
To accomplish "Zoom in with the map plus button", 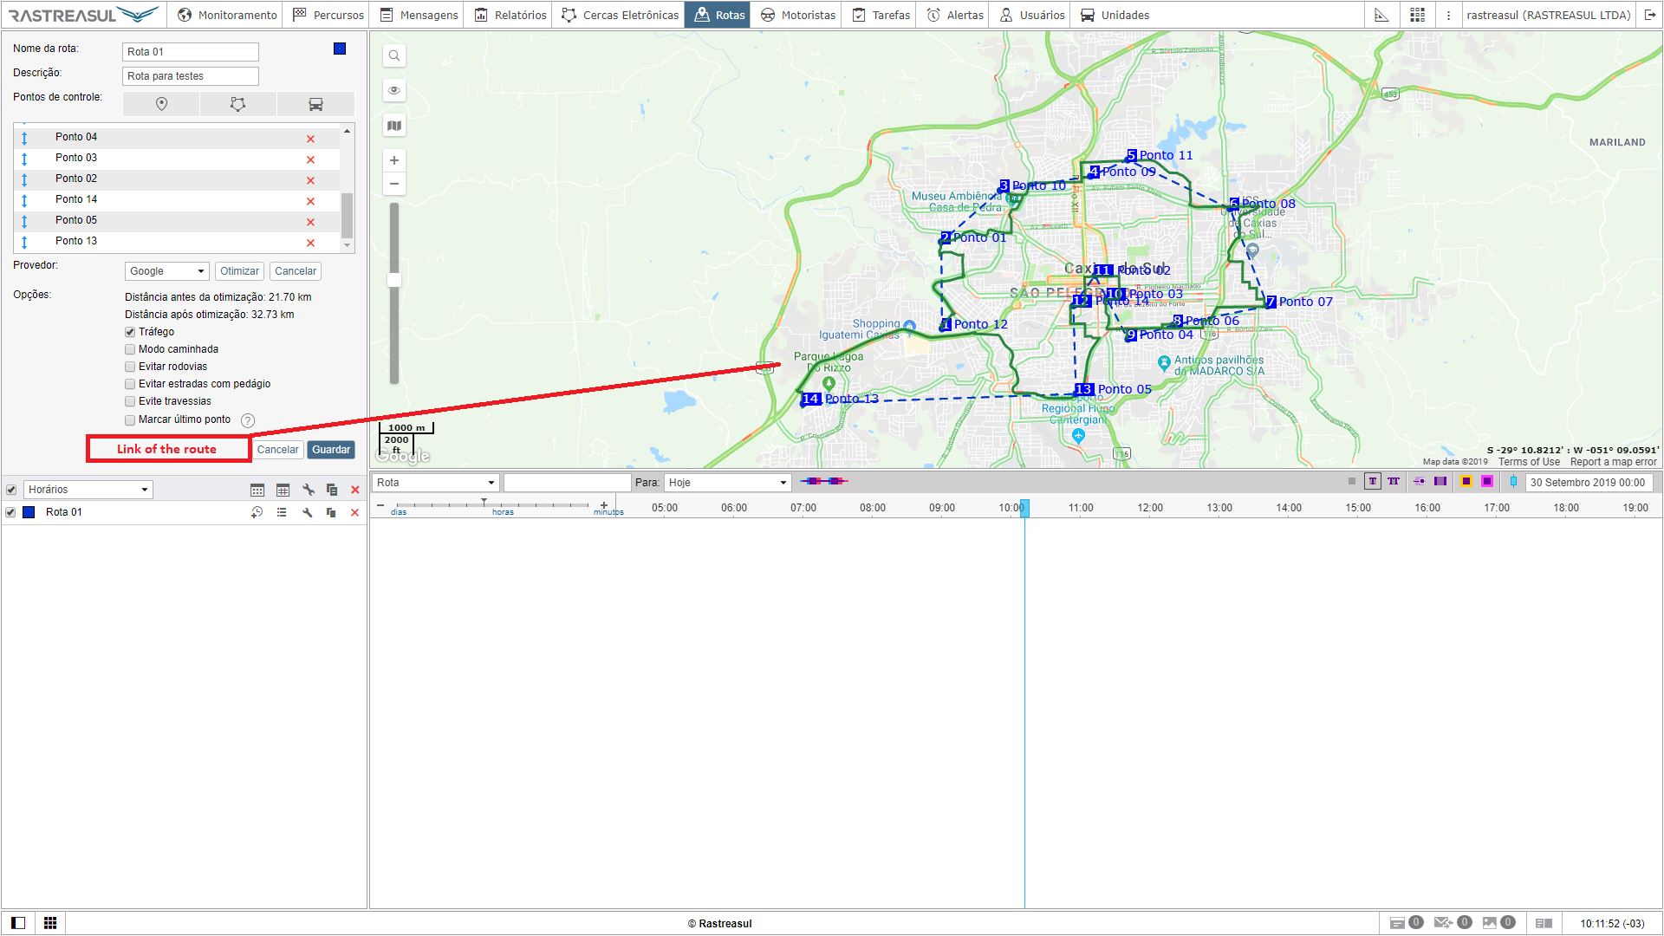I will (394, 160).
